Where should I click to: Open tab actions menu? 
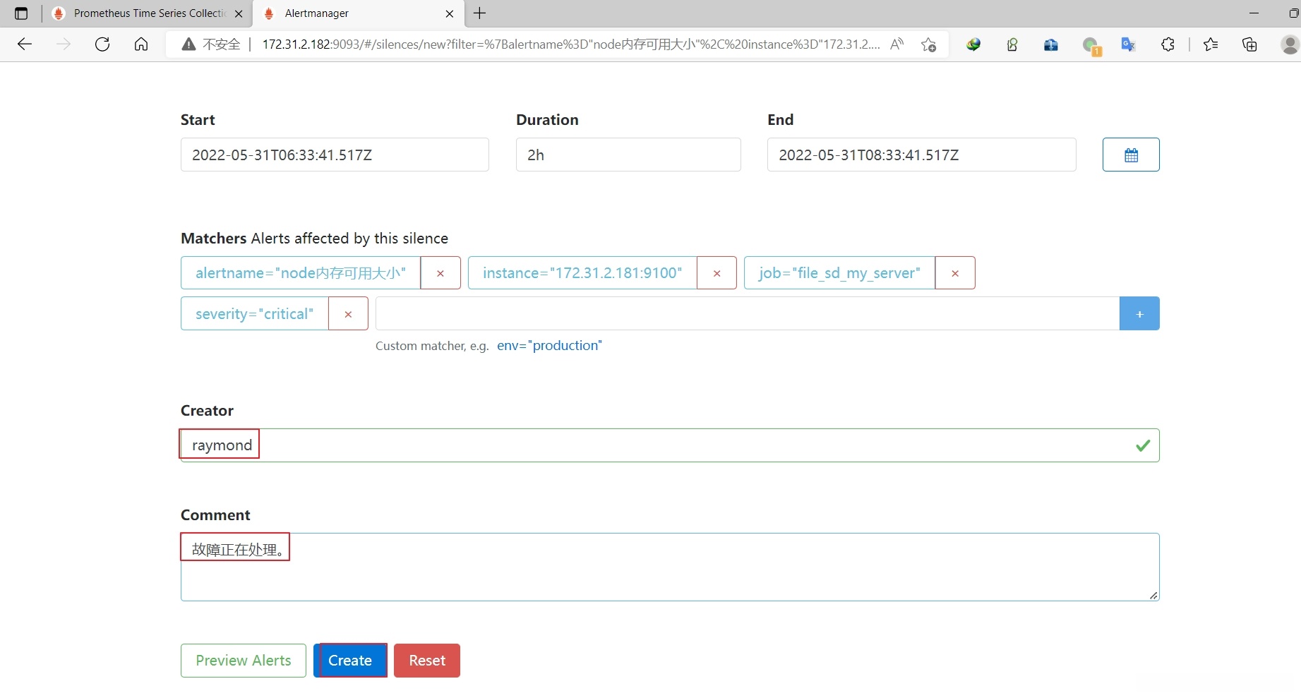tap(21, 13)
